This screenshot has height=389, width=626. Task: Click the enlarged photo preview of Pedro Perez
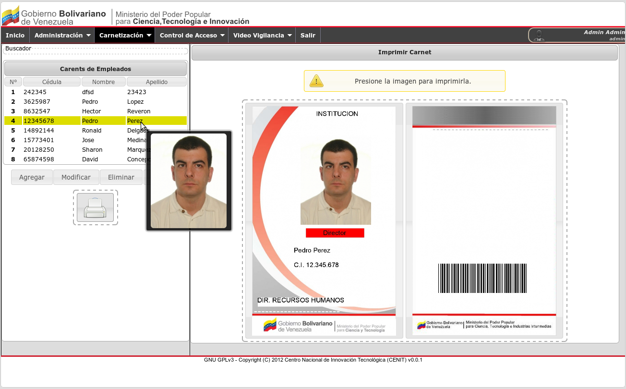coord(189,181)
